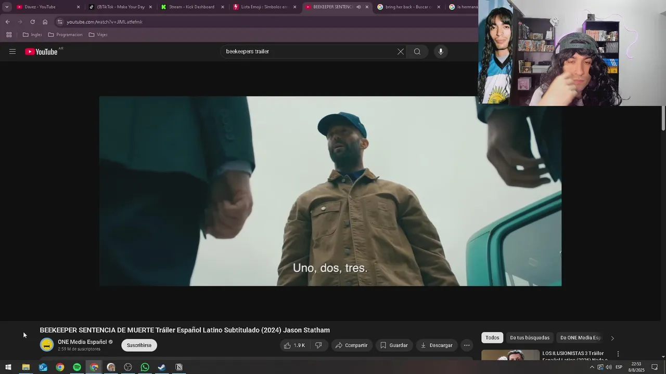
Task: Open ONE Media Español channel name link
Action: 82,342
